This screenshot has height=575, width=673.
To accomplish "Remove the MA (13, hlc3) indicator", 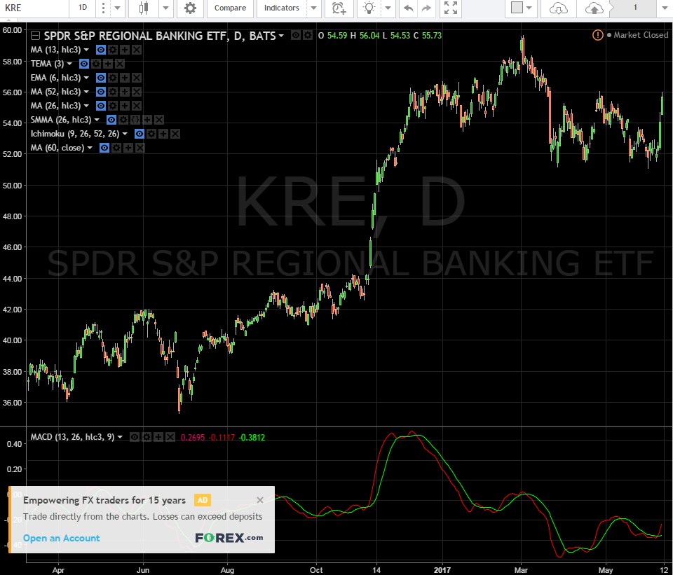I will coord(137,50).
